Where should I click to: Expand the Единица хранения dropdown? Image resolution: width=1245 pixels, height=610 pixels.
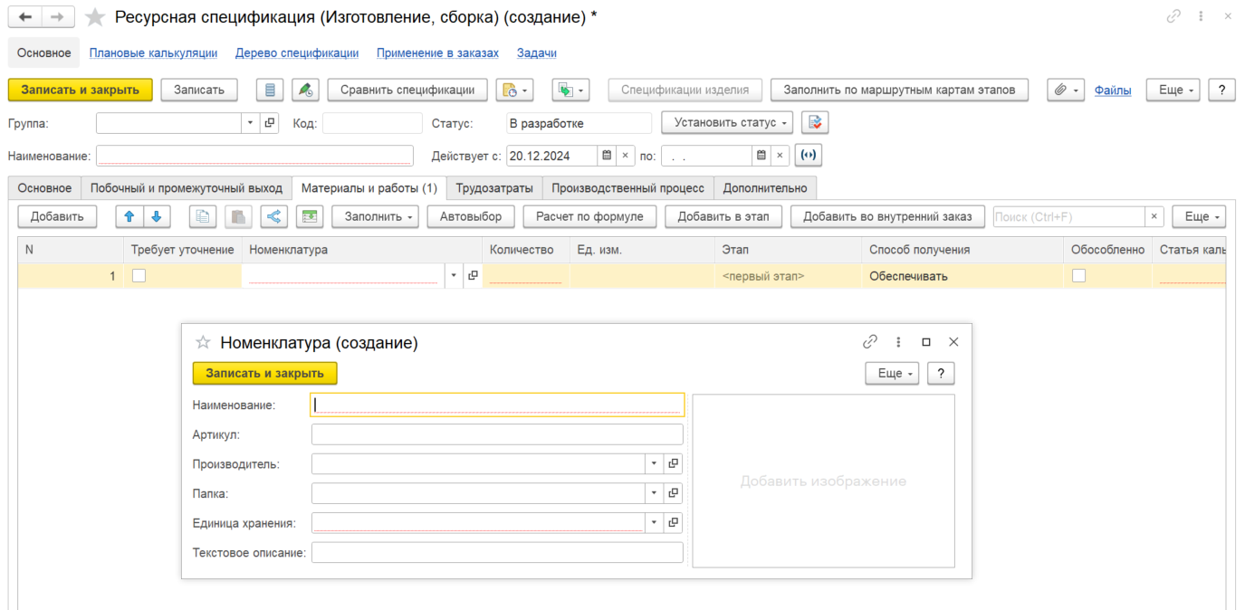click(x=655, y=523)
